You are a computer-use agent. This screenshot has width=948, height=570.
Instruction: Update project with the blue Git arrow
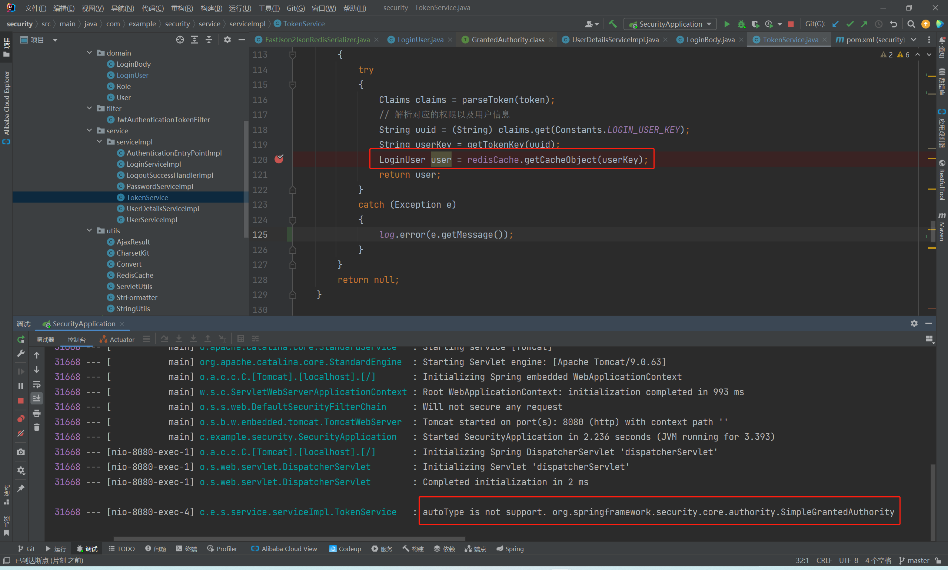click(835, 24)
